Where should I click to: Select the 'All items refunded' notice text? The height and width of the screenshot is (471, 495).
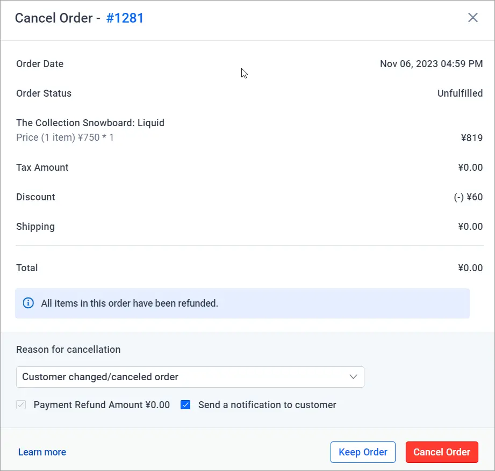[130, 303]
